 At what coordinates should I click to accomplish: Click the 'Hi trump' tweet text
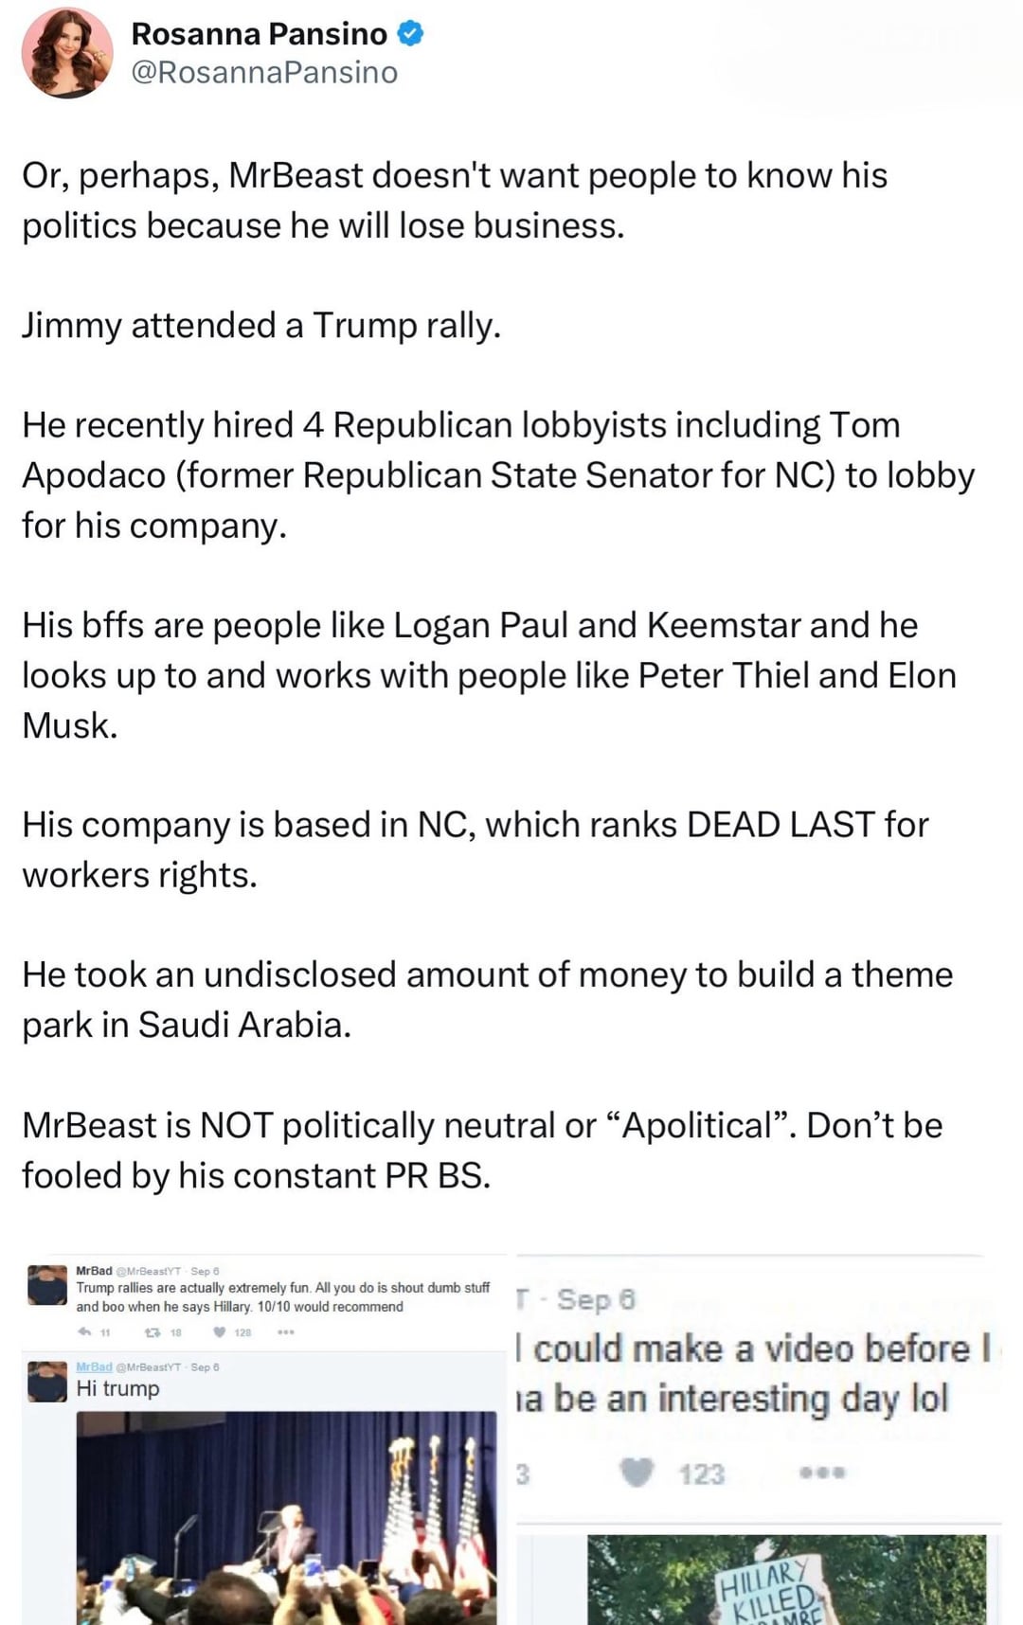[x=118, y=1388]
